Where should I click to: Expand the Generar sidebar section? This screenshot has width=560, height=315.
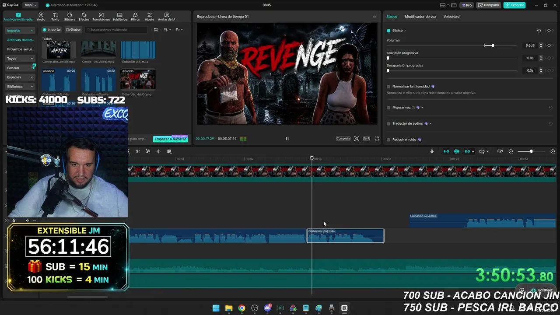coord(20,68)
